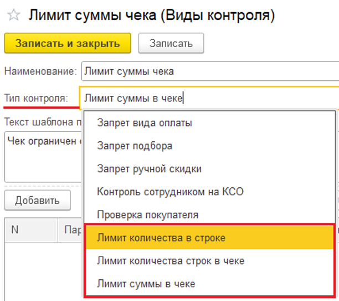
Task: Select 'Контроль сотрудником на КСО' item
Action: pos(170,192)
